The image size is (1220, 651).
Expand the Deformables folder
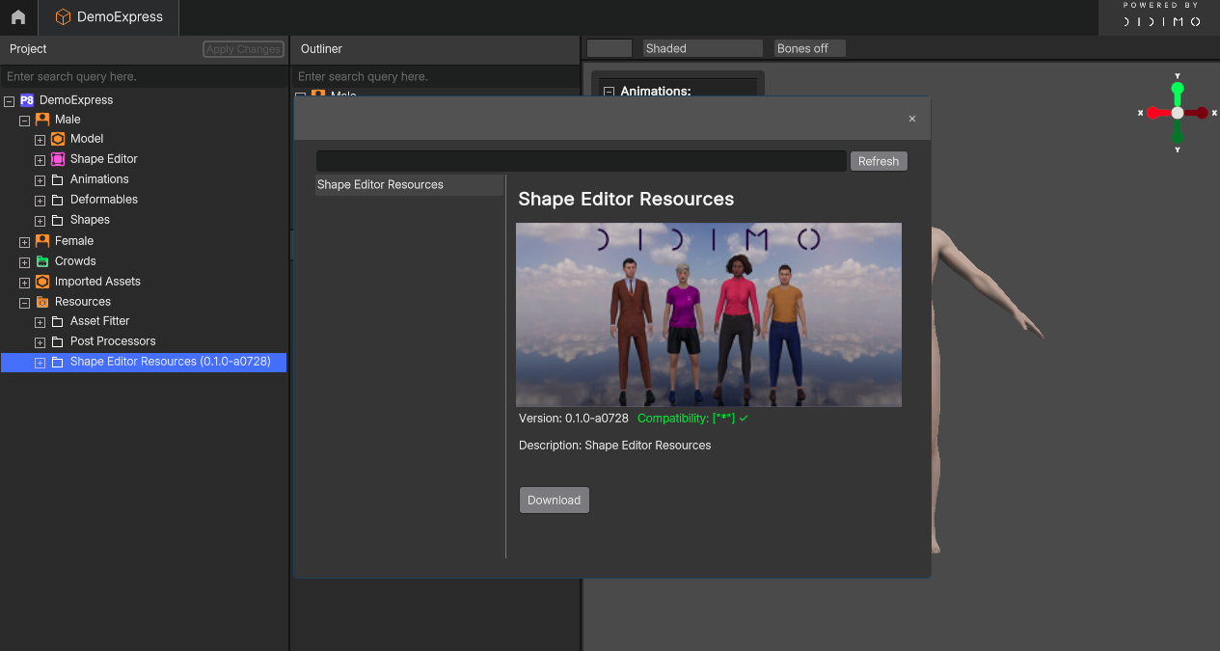(40, 201)
